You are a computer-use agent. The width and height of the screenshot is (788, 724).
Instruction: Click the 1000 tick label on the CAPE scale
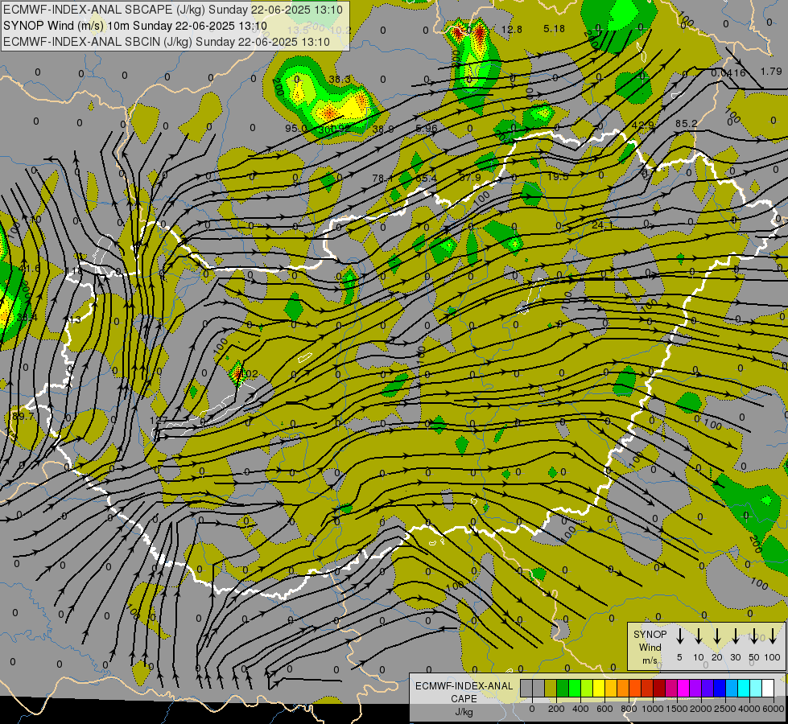[652, 709]
